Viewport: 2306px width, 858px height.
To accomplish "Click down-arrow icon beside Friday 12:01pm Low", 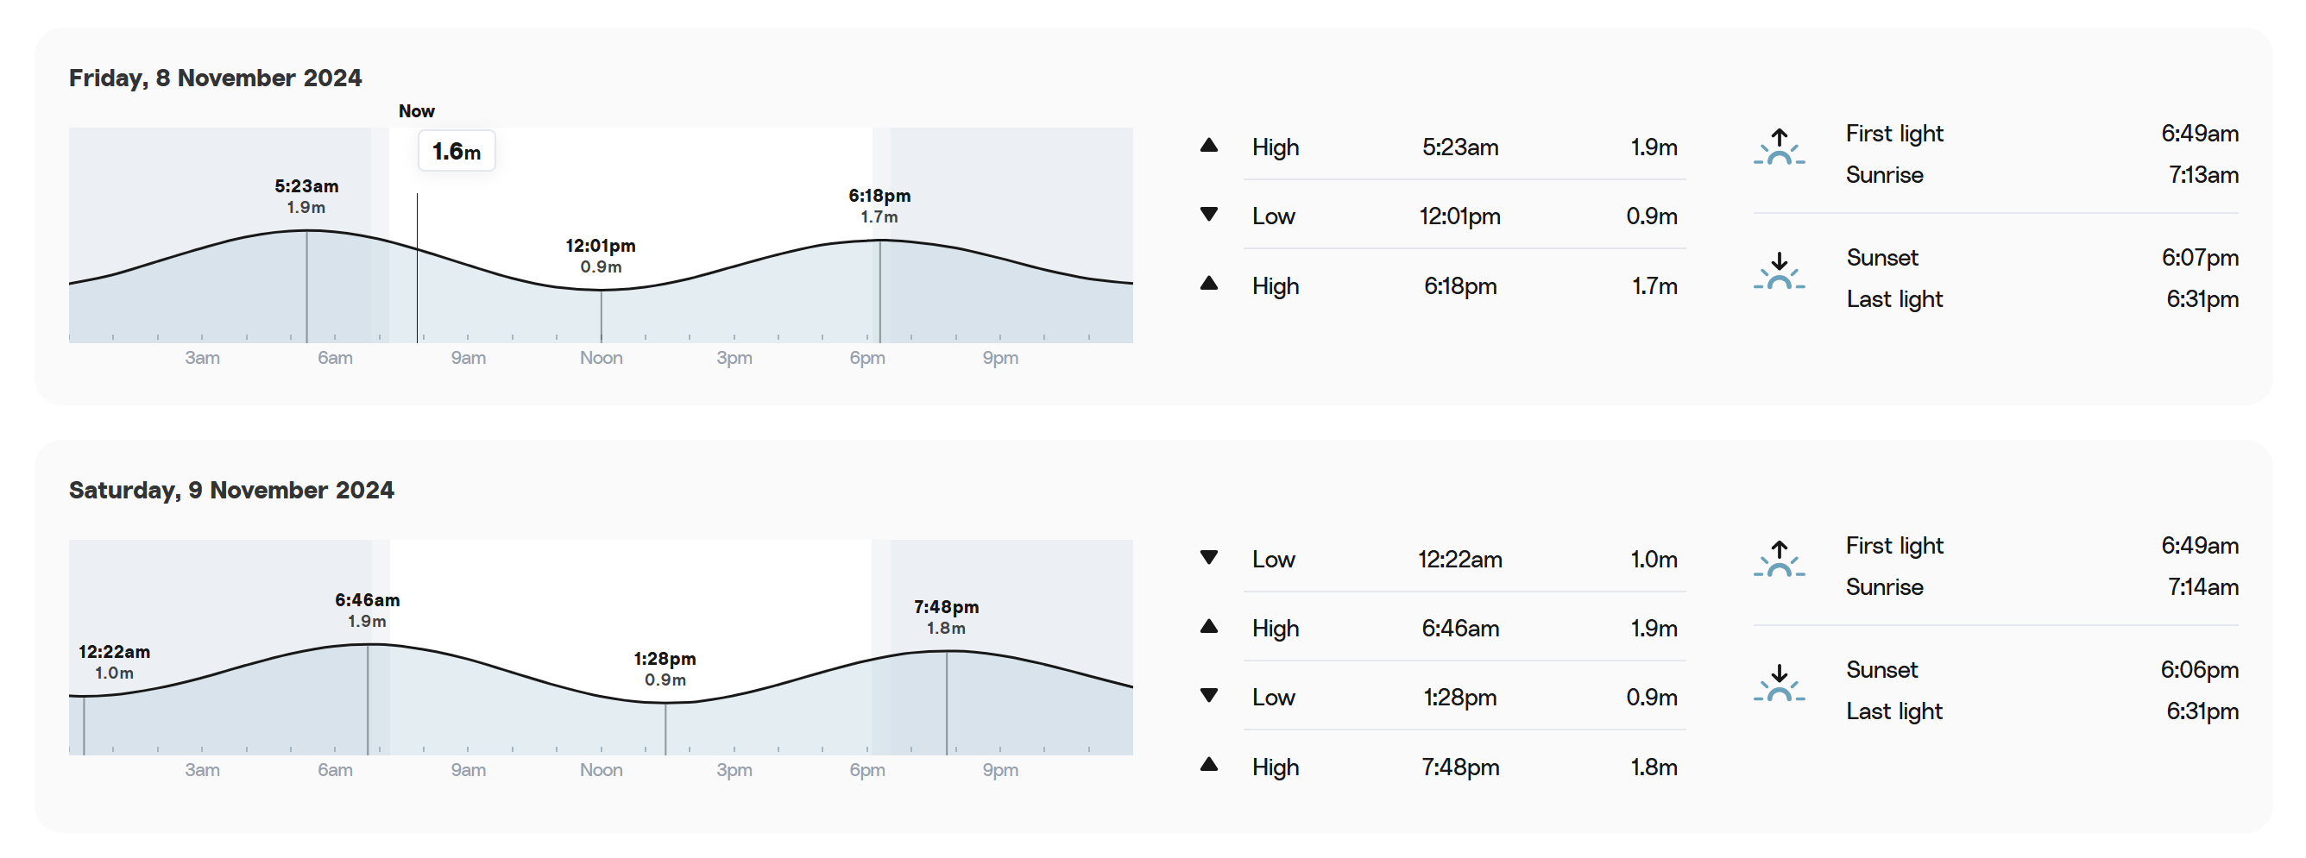I will click(1208, 215).
